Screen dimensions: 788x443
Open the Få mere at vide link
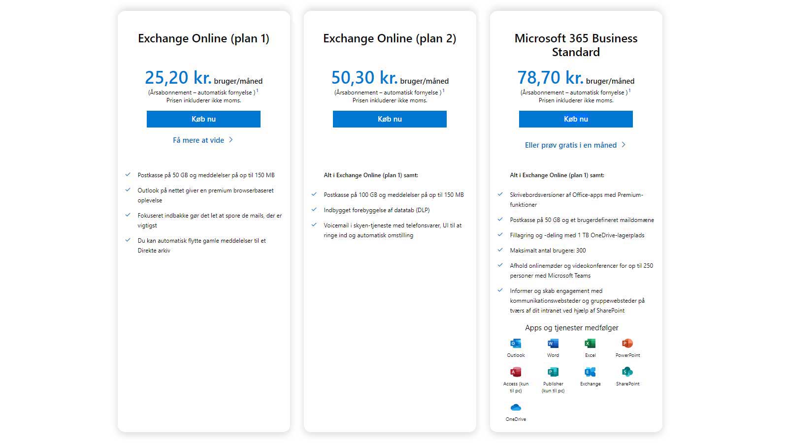coord(198,140)
